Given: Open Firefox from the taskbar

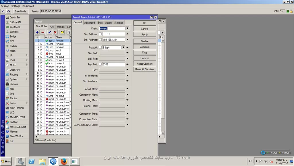Looking at the screenshot, I should coord(64,161).
